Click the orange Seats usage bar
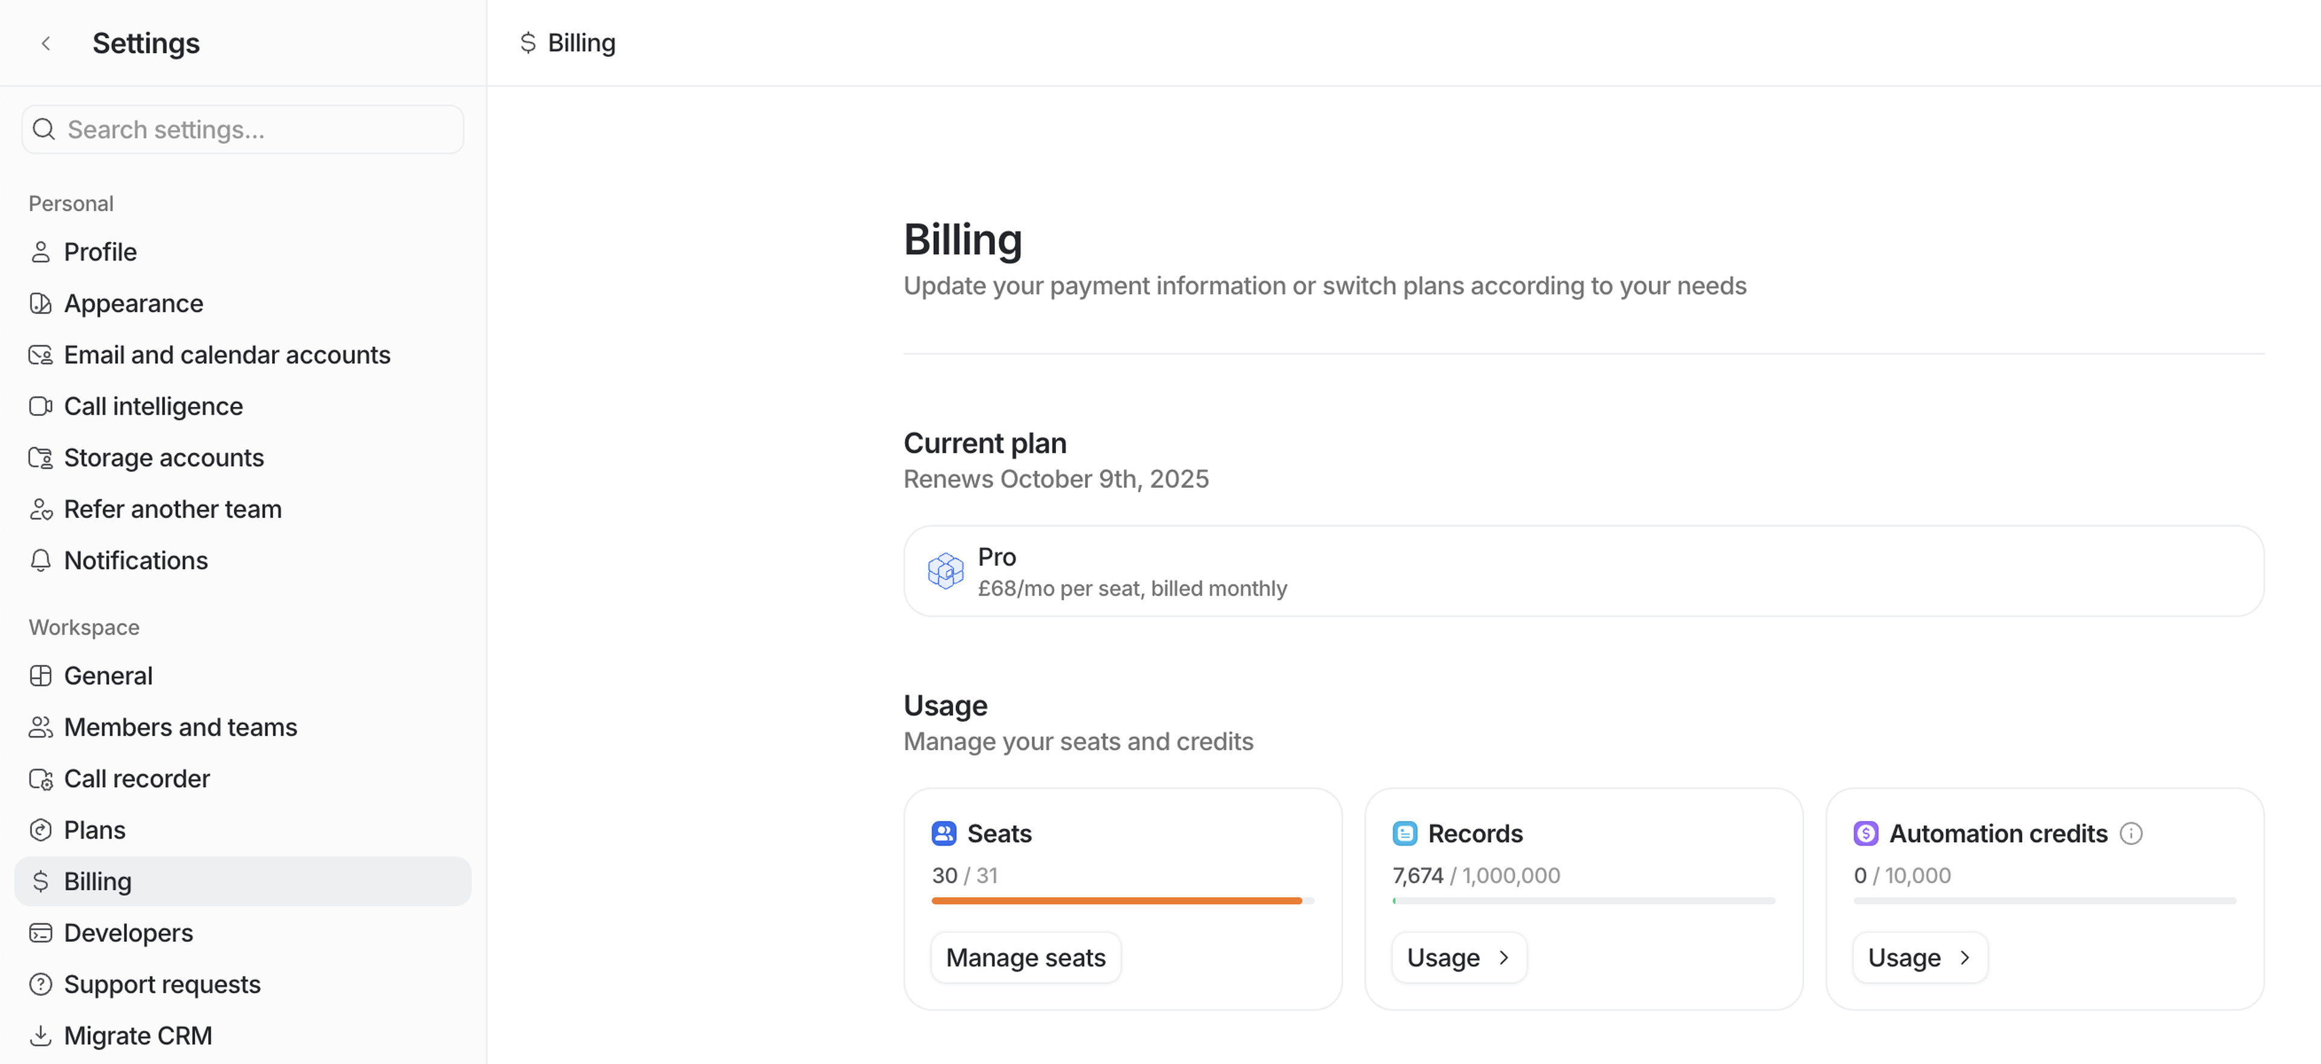Viewport: 2321px width, 1064px height. (1116, 901)
